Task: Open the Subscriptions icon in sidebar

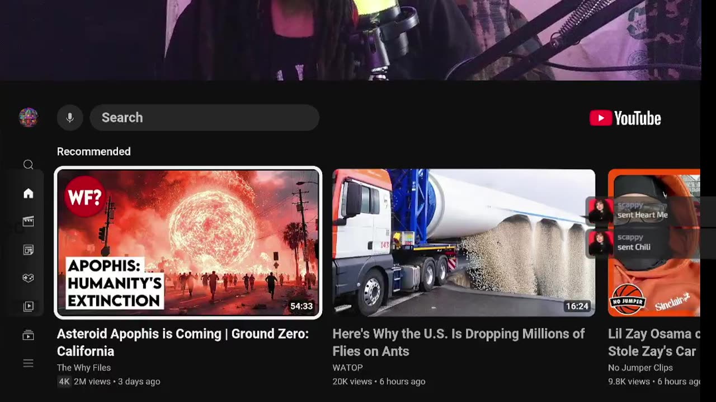Action: [x=29, y=335]
